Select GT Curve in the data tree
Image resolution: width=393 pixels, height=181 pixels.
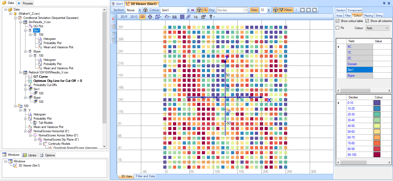pyautogui.click(x=40, y=77)
